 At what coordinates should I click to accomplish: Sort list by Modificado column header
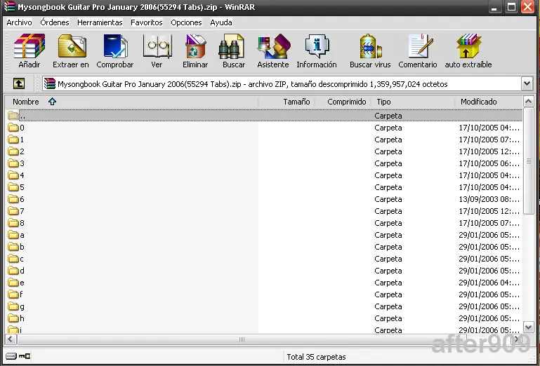click(x=489, y=102)
